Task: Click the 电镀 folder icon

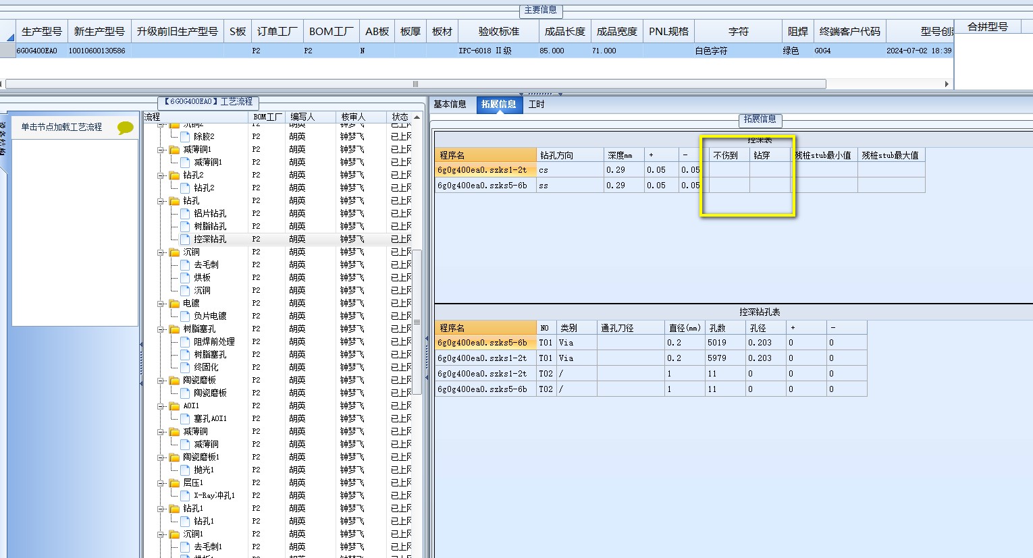Action: 174,304
